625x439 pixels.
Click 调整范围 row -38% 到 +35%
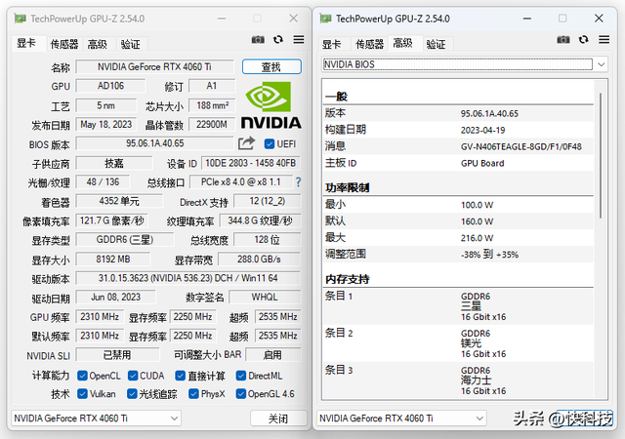458,255
